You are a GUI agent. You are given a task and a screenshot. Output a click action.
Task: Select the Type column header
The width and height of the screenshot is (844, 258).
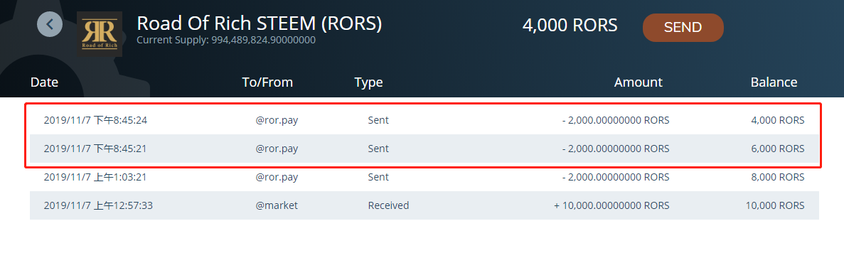tap(369, 82)
